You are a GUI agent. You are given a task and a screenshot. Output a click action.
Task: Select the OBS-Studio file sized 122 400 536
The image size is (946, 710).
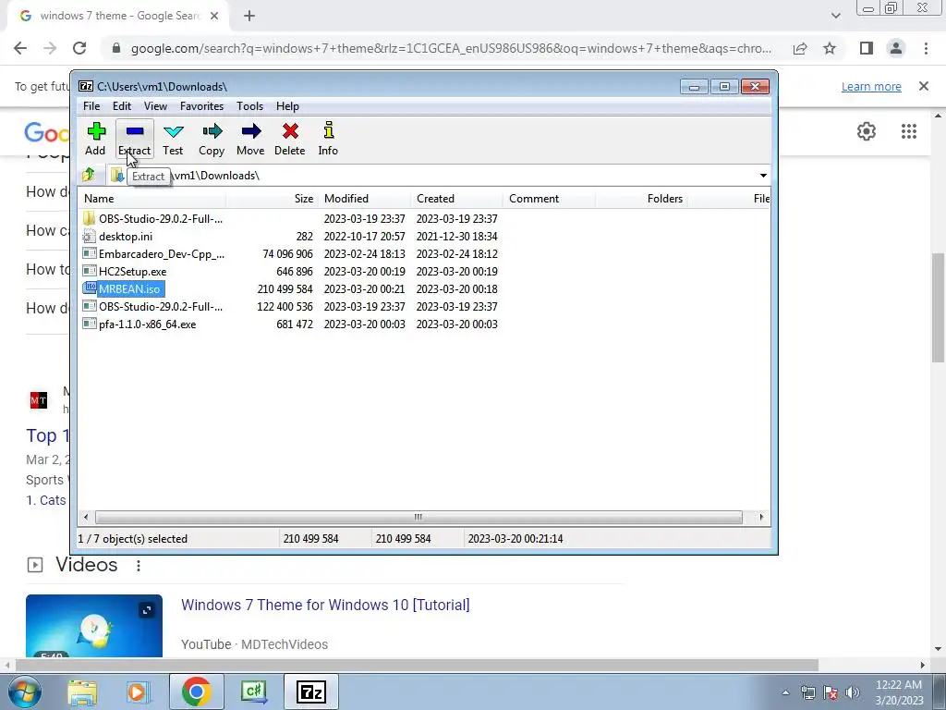tap(152, 307)
